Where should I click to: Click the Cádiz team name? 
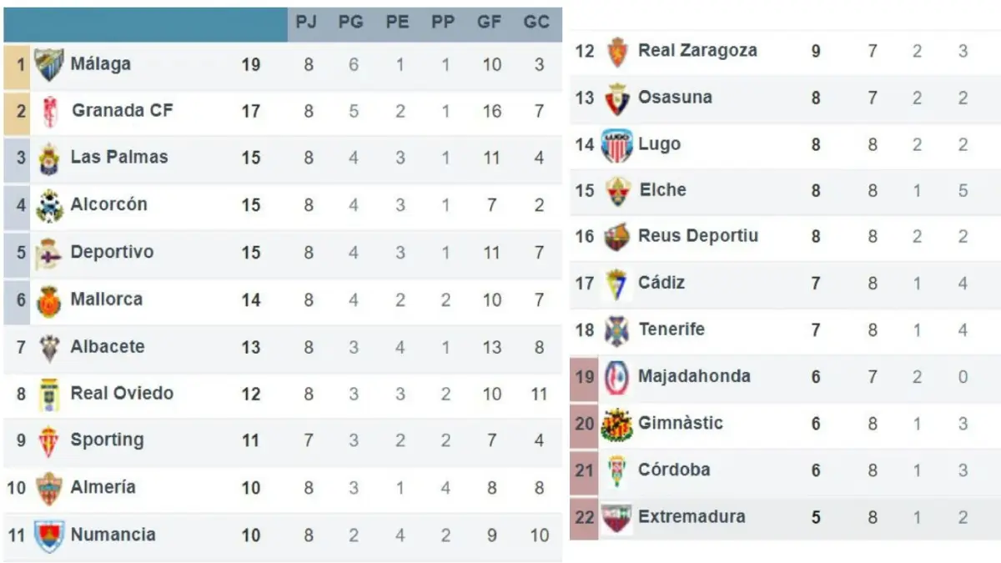661,282
